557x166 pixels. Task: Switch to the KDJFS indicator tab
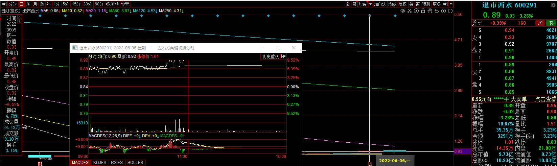pos(100,163)
